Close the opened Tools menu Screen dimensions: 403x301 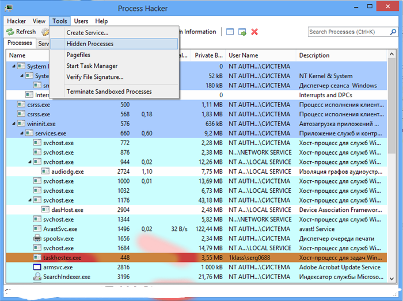tap(60, 21)
